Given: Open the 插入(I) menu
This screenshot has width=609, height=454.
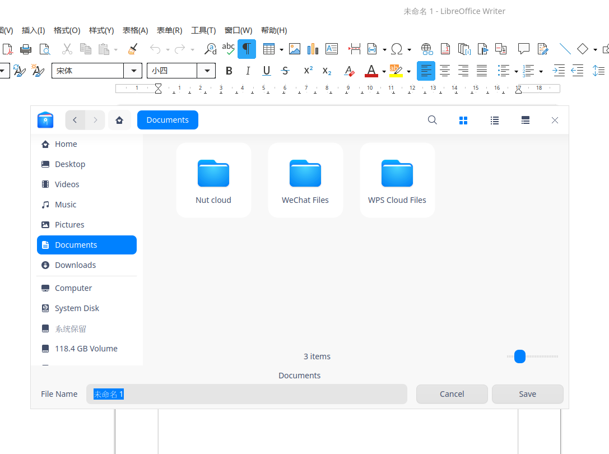Looking at the screenshot, I should point(33,30).
